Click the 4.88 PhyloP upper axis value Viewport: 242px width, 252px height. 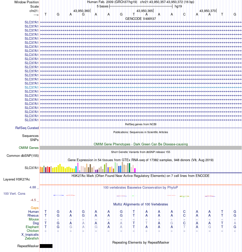click(33, 187)
